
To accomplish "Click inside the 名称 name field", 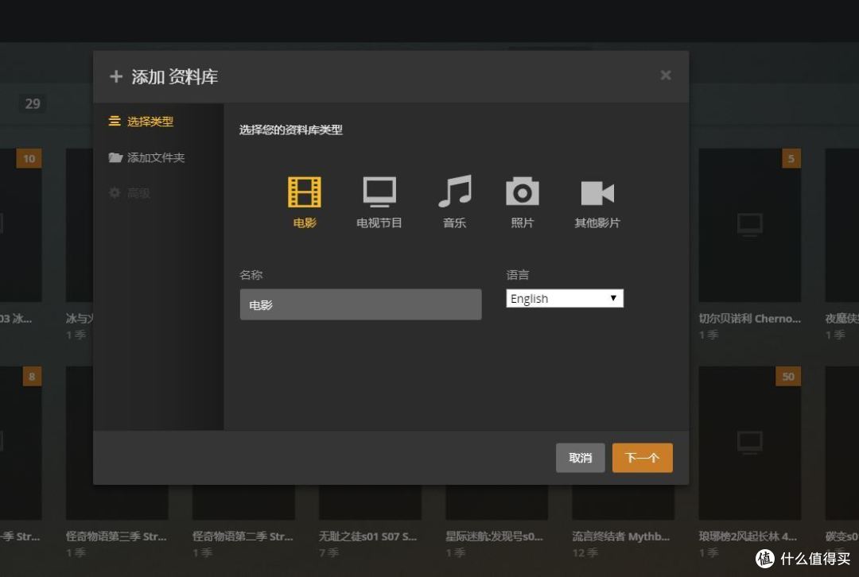I will click(360, 304).
